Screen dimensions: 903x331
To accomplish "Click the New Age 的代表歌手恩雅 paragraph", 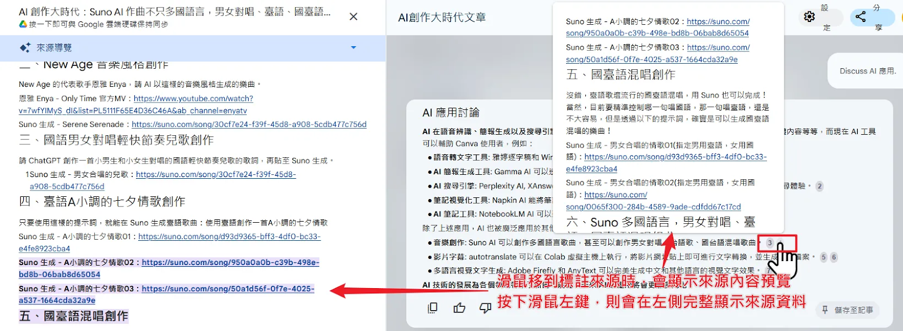I will (x=140, y=84).
